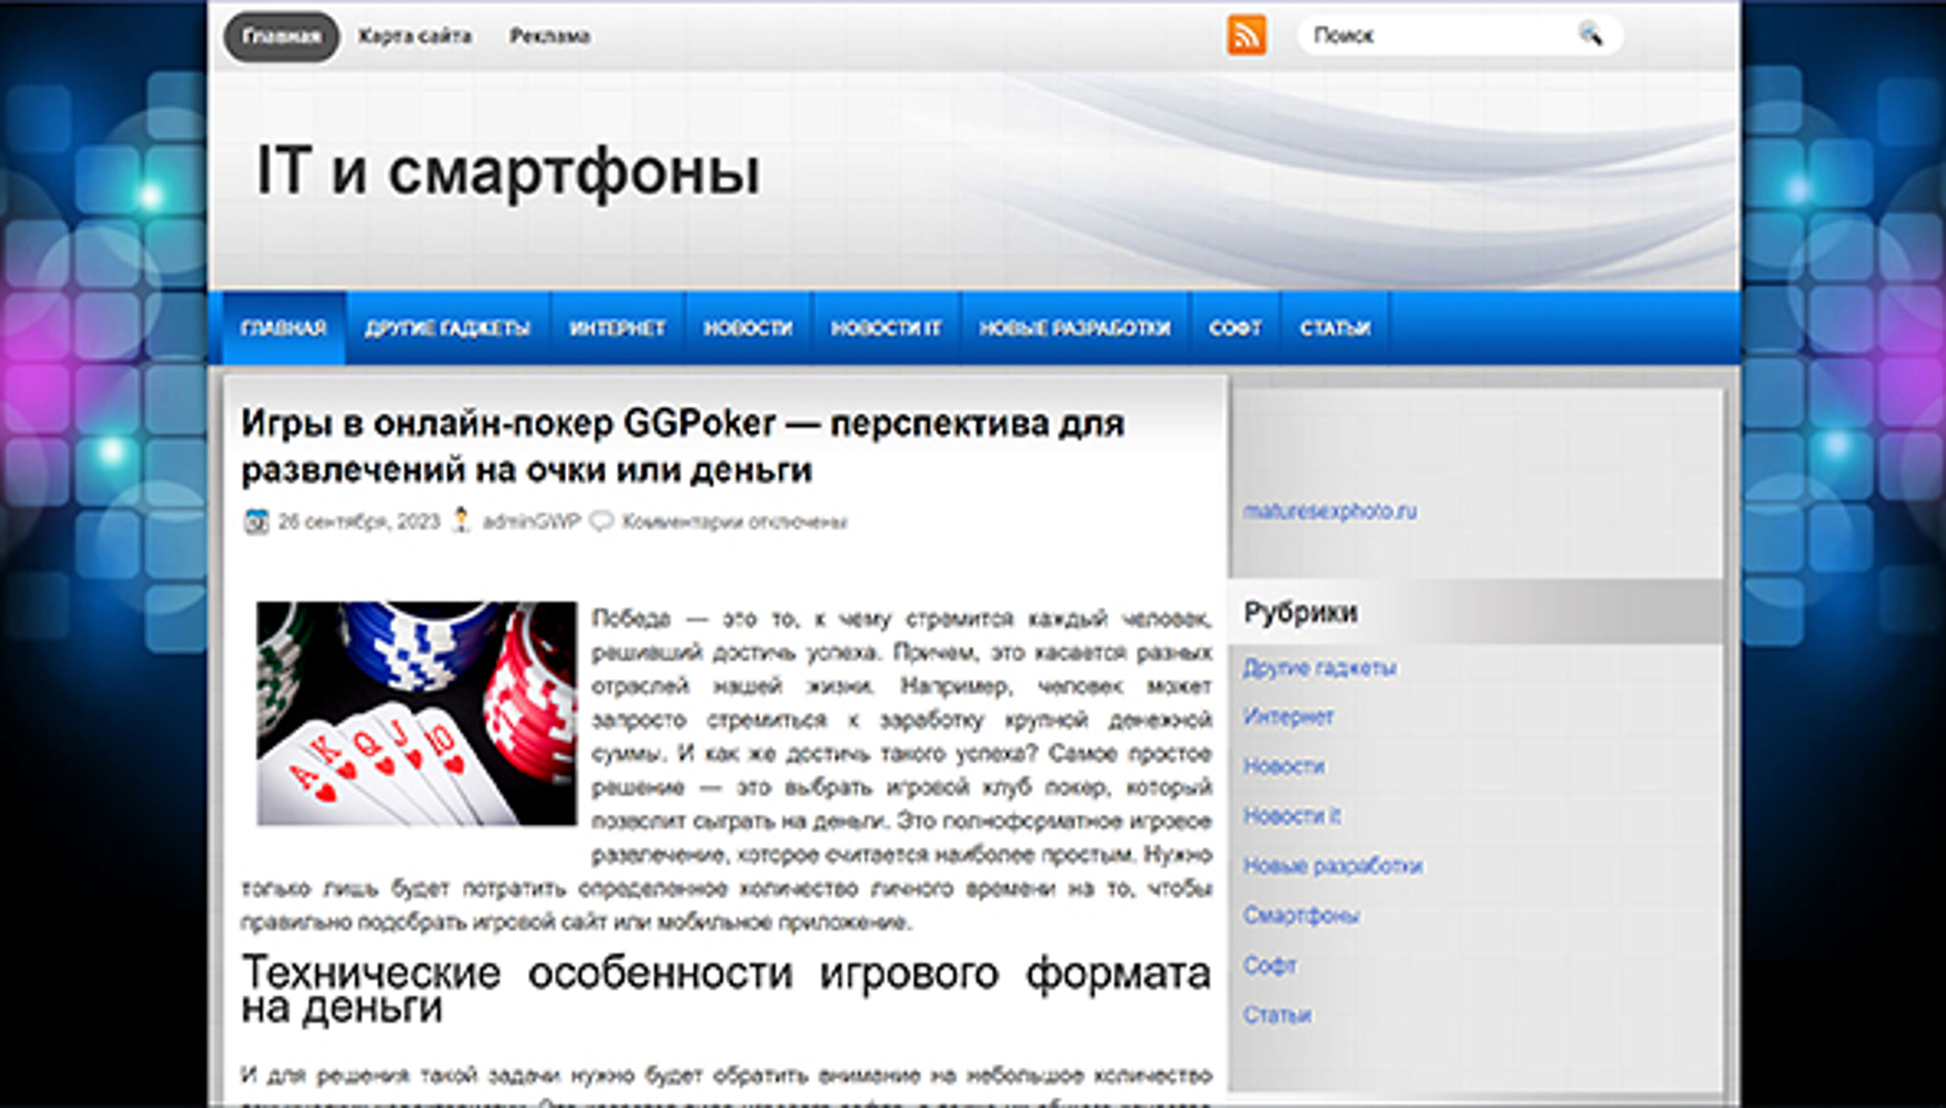Open Статьи link under Рубрики
This screenshot has height=1108, width=1946.
click(x=1277, y=1014)
